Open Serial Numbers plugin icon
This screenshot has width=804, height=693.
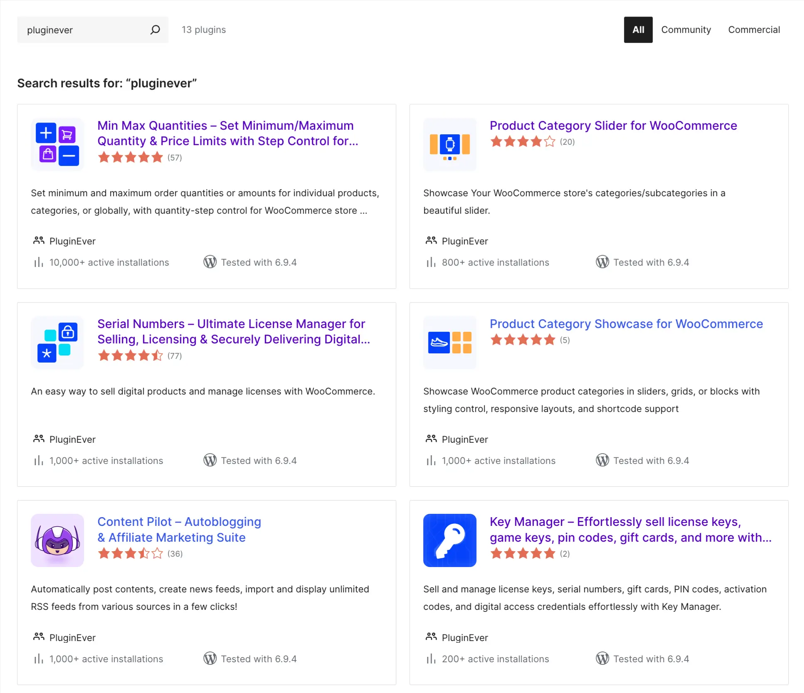57,343
